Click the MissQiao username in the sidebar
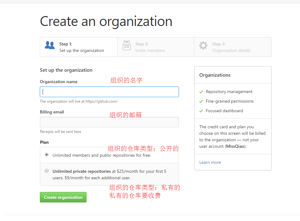Image resolution: width=300 pixels, height=221 pixels. tap(235, 146)
